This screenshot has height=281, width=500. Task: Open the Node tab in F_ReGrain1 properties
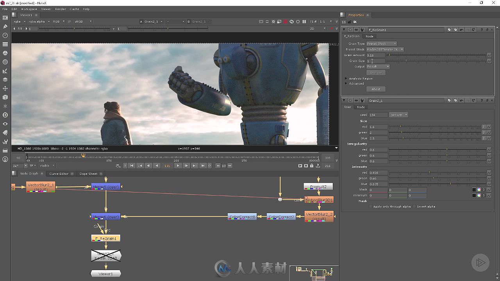[369, 36]
